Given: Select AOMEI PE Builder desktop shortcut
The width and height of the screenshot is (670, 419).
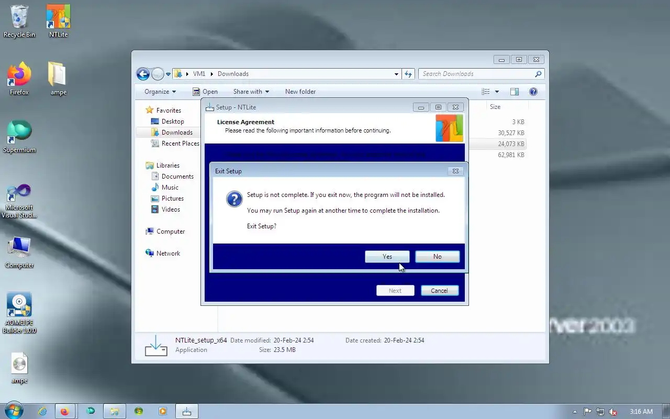Looking at the screenshot, I should (x=19, y=313).
